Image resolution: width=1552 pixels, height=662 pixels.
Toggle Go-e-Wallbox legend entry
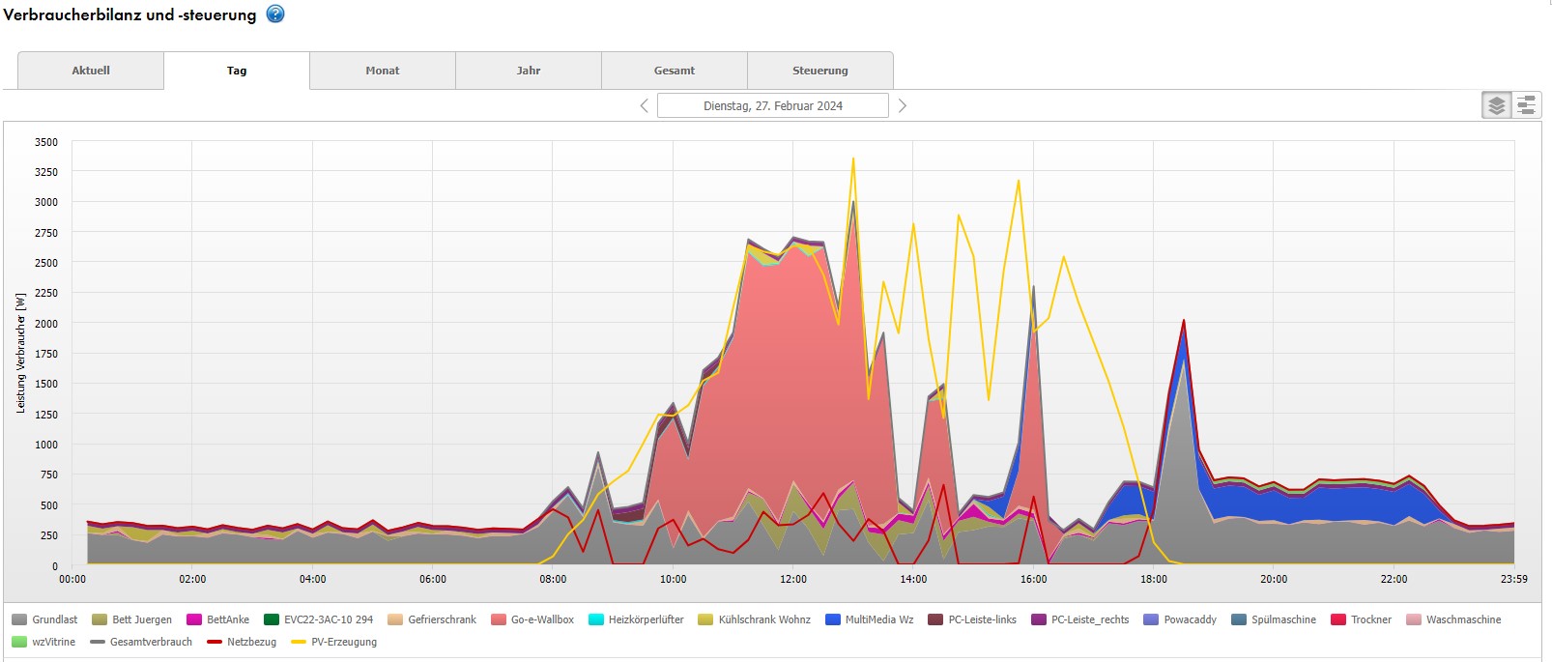click(x=532, y=619)
